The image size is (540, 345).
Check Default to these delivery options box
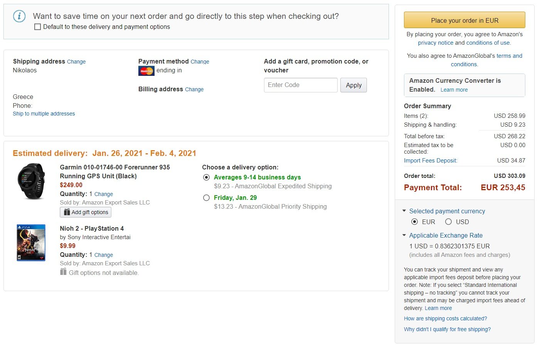tap(38, 27)
